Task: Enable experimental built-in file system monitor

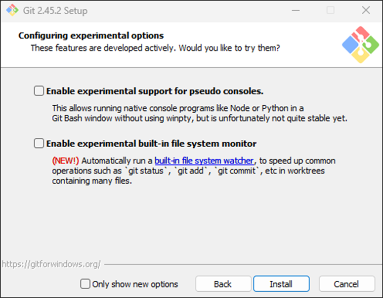Action: [39, 144]
